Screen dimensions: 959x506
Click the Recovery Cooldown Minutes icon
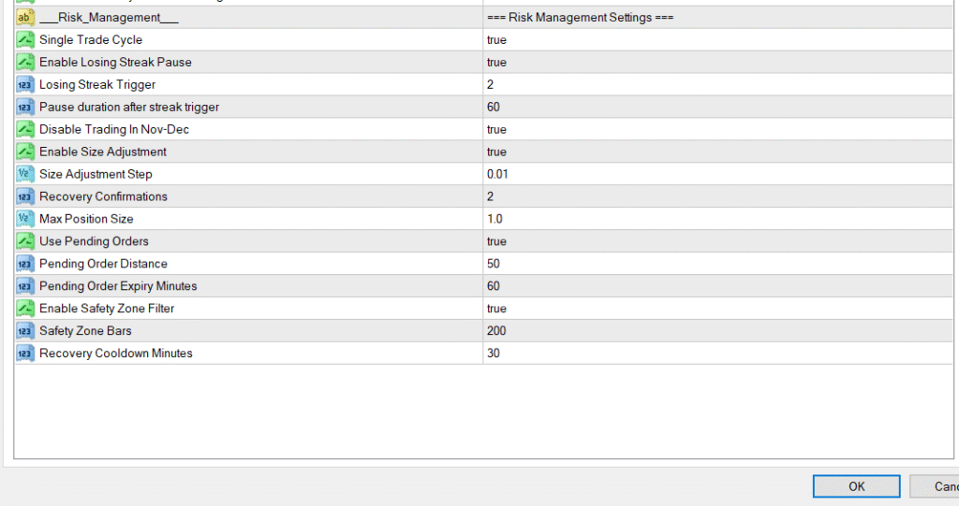point(25,354)
